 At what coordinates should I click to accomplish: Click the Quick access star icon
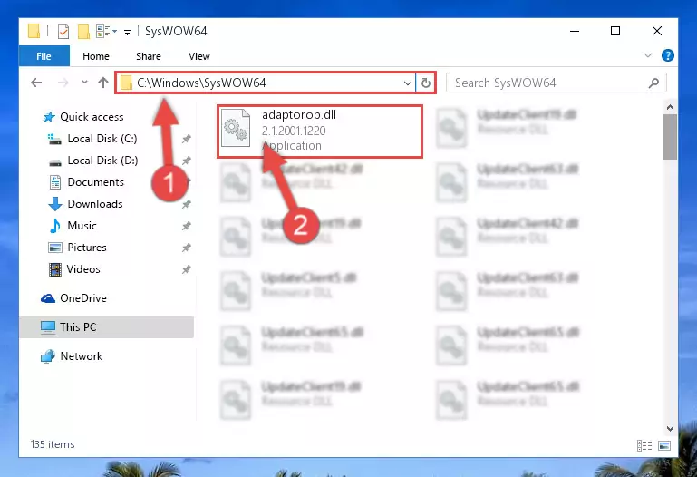coord(48,117)
